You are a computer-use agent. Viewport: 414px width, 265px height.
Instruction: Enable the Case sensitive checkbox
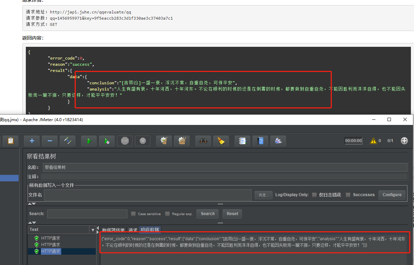coord(133,214)
